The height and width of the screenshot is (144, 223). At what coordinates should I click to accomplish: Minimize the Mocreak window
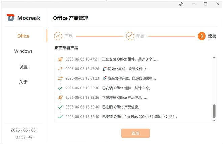click(193, 4)
